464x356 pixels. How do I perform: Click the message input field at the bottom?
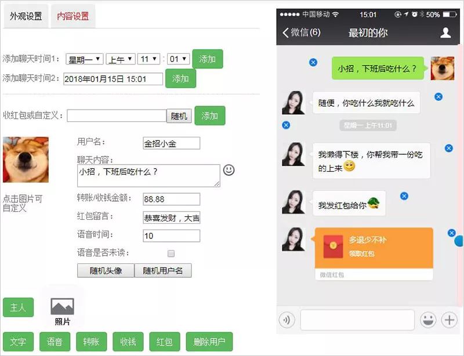(x=357, y=319)
